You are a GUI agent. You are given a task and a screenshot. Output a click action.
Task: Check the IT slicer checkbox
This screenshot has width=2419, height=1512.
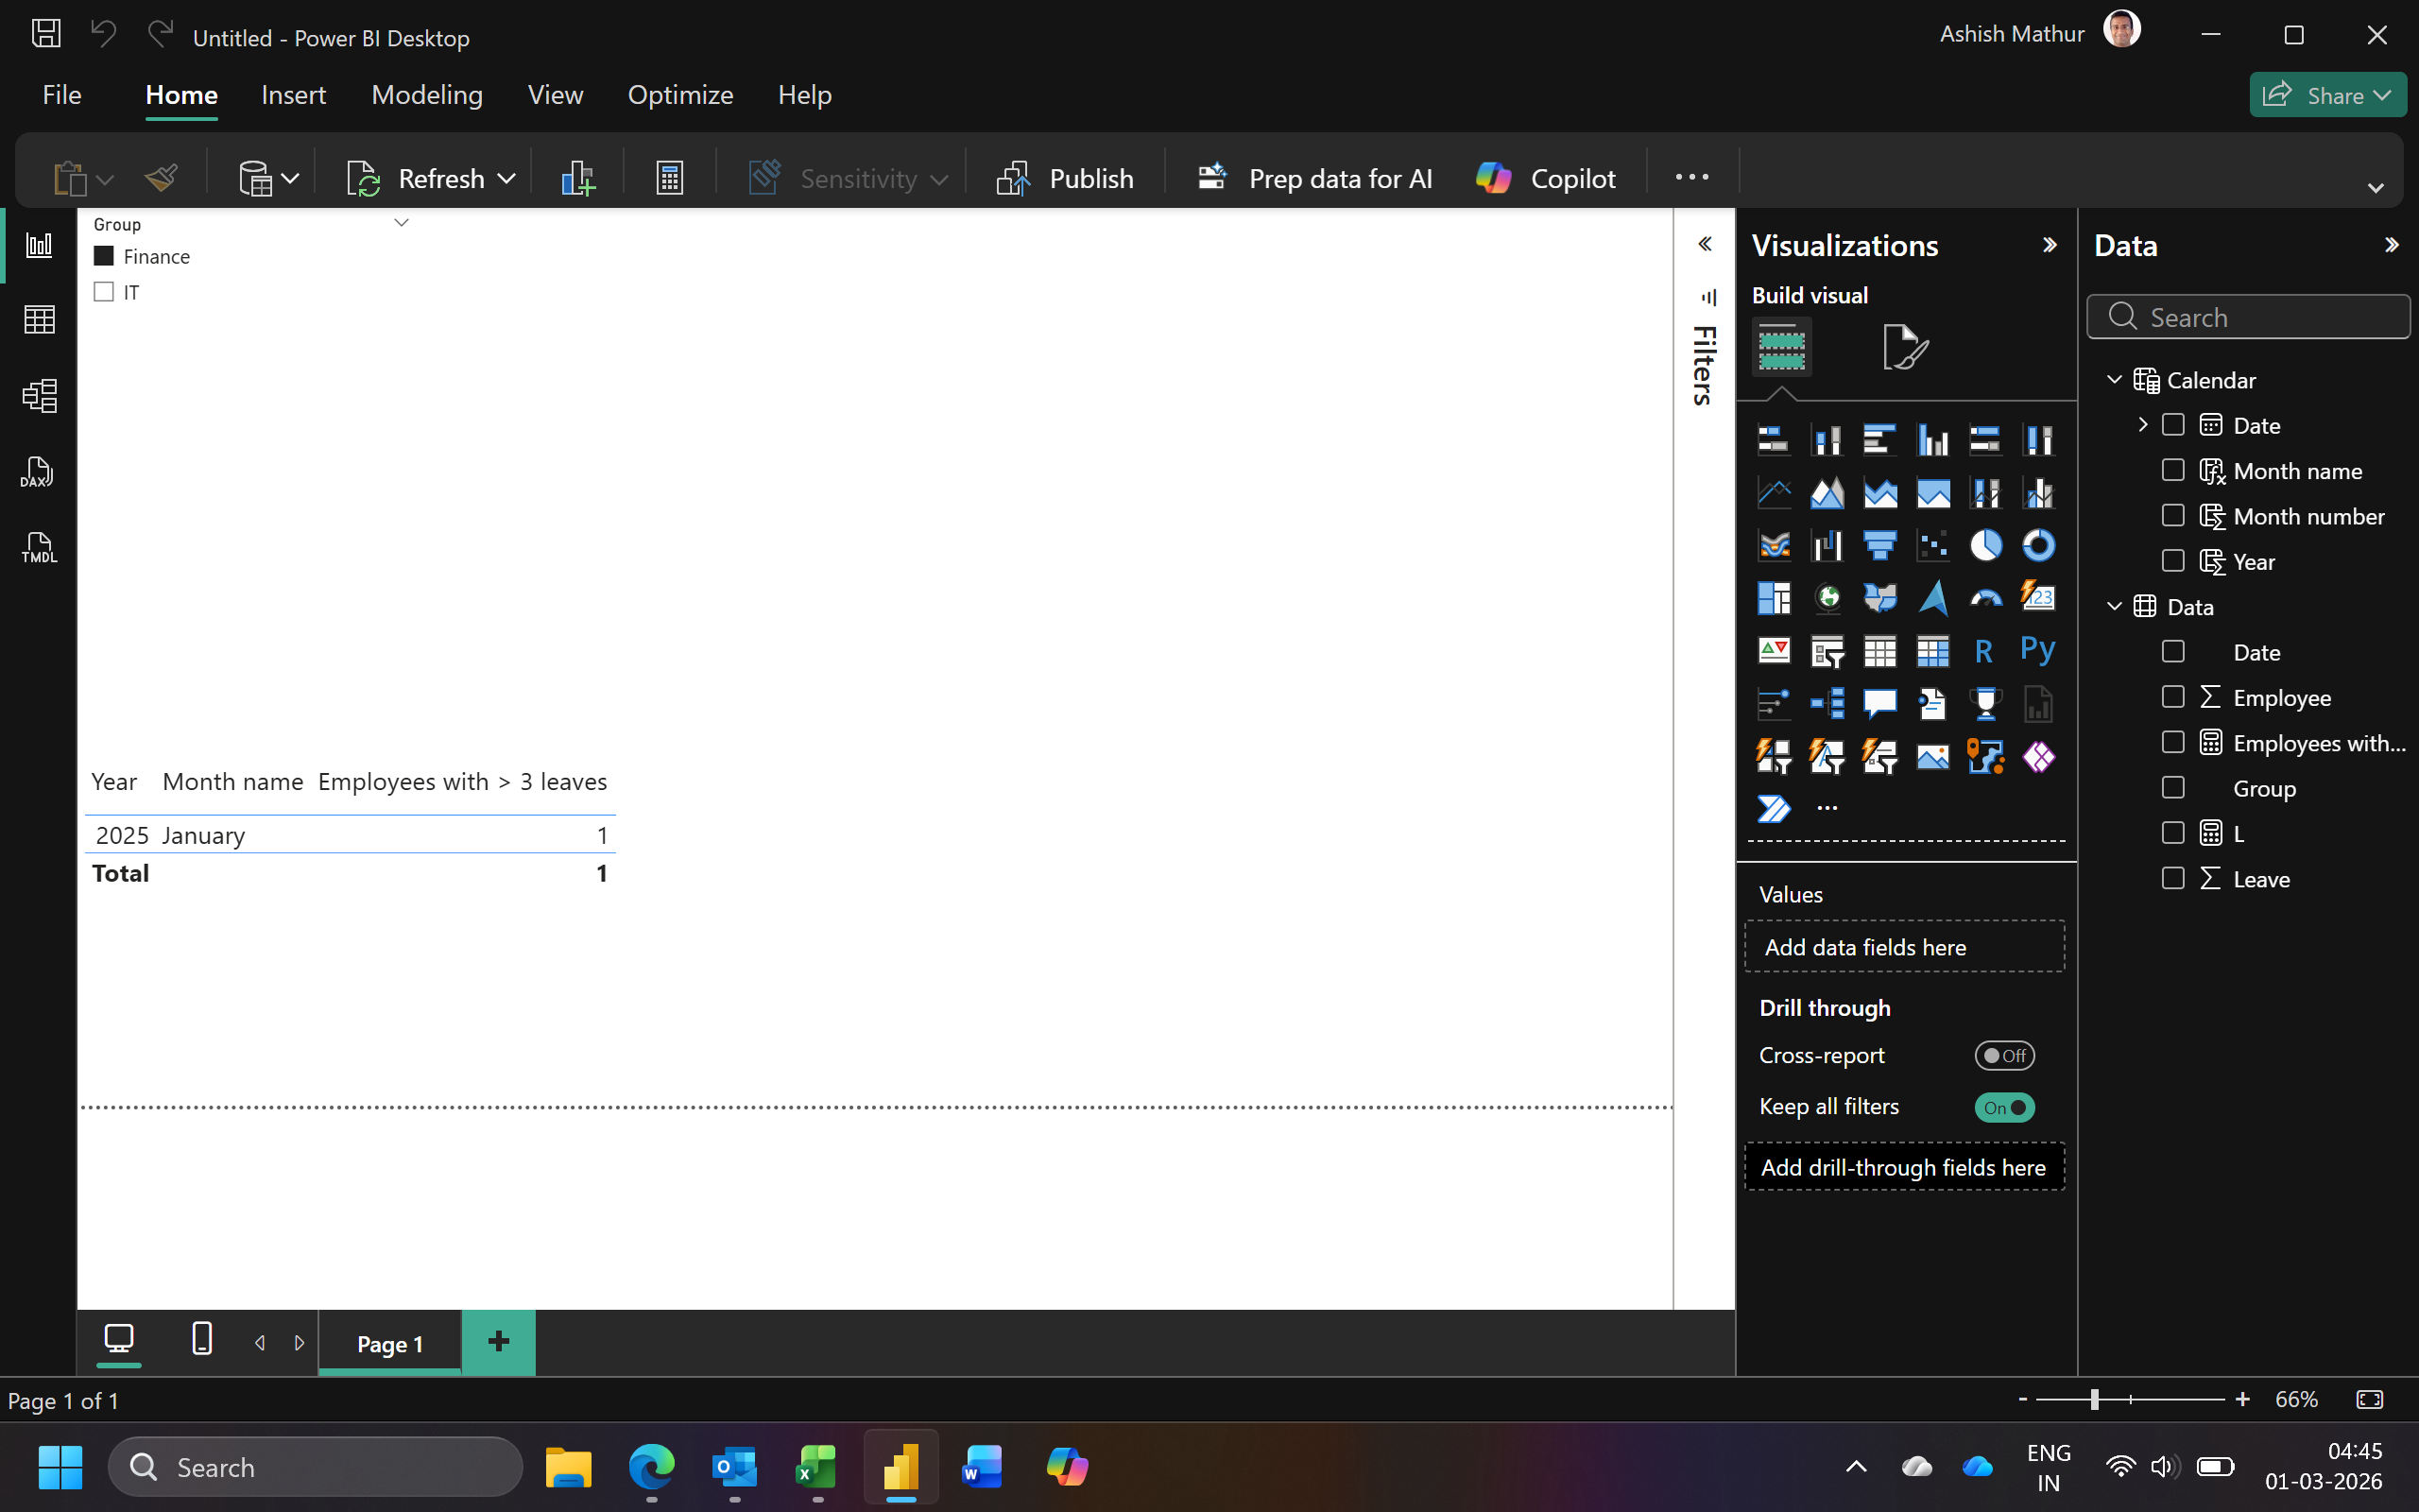104,292
